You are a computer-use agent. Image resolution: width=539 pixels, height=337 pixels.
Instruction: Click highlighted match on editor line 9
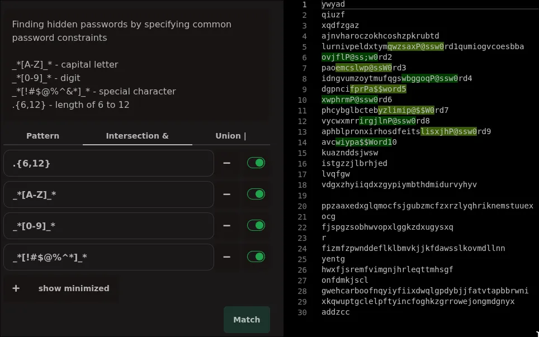coord(378,89)
